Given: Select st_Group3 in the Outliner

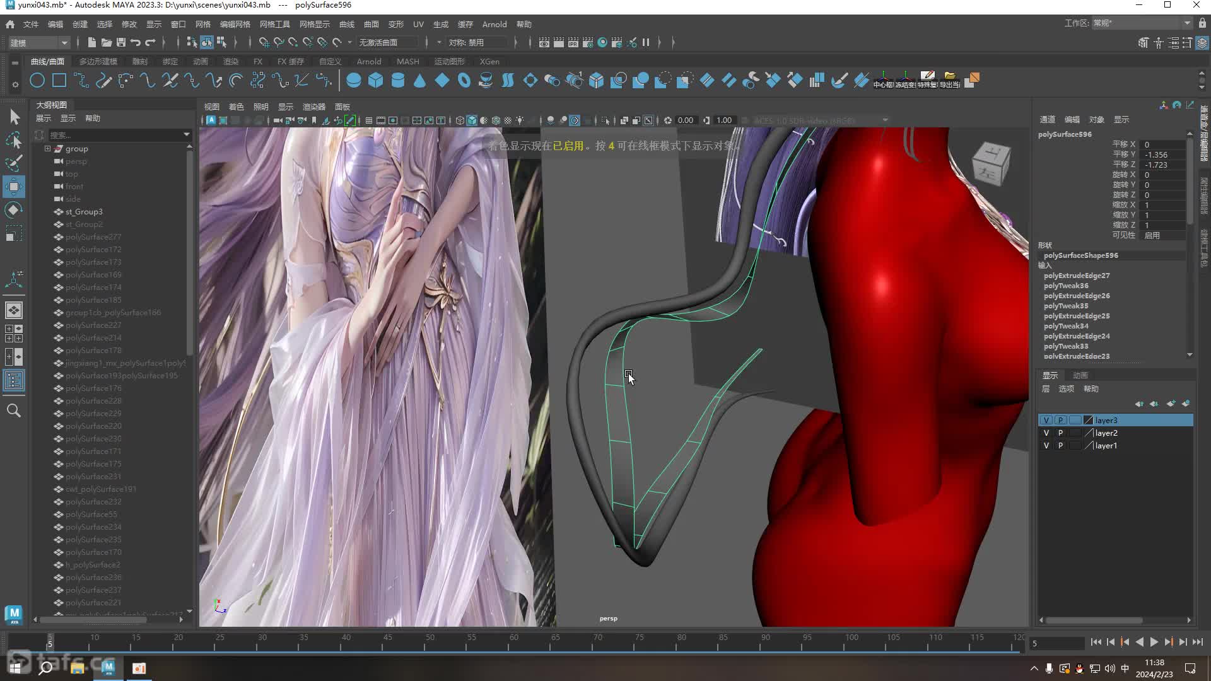Looking at the screenshot, I should pyautogui.click(x=84, y=212).
